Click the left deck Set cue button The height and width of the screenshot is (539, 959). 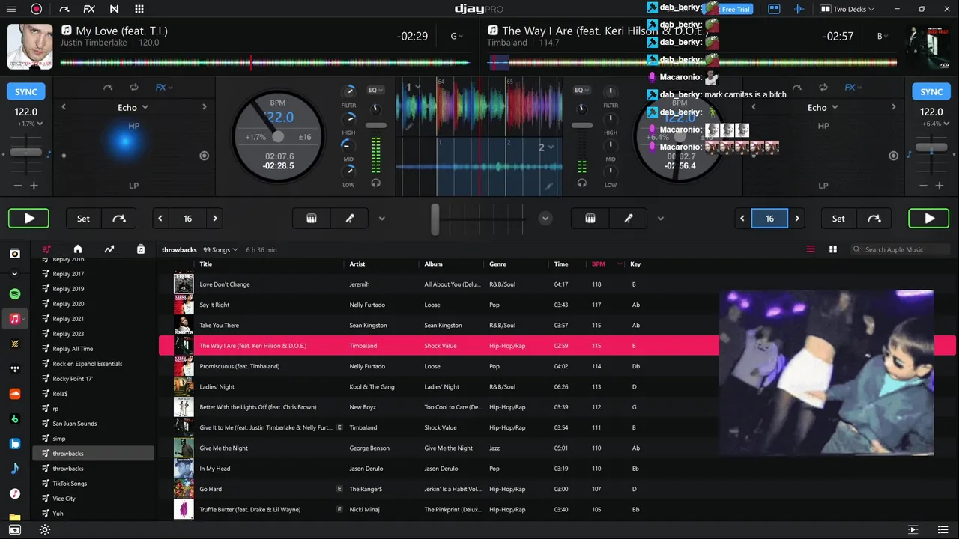pos(83,219)
